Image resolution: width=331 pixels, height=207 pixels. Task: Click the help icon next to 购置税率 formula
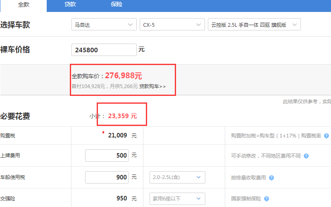click(x=326, y=136)
